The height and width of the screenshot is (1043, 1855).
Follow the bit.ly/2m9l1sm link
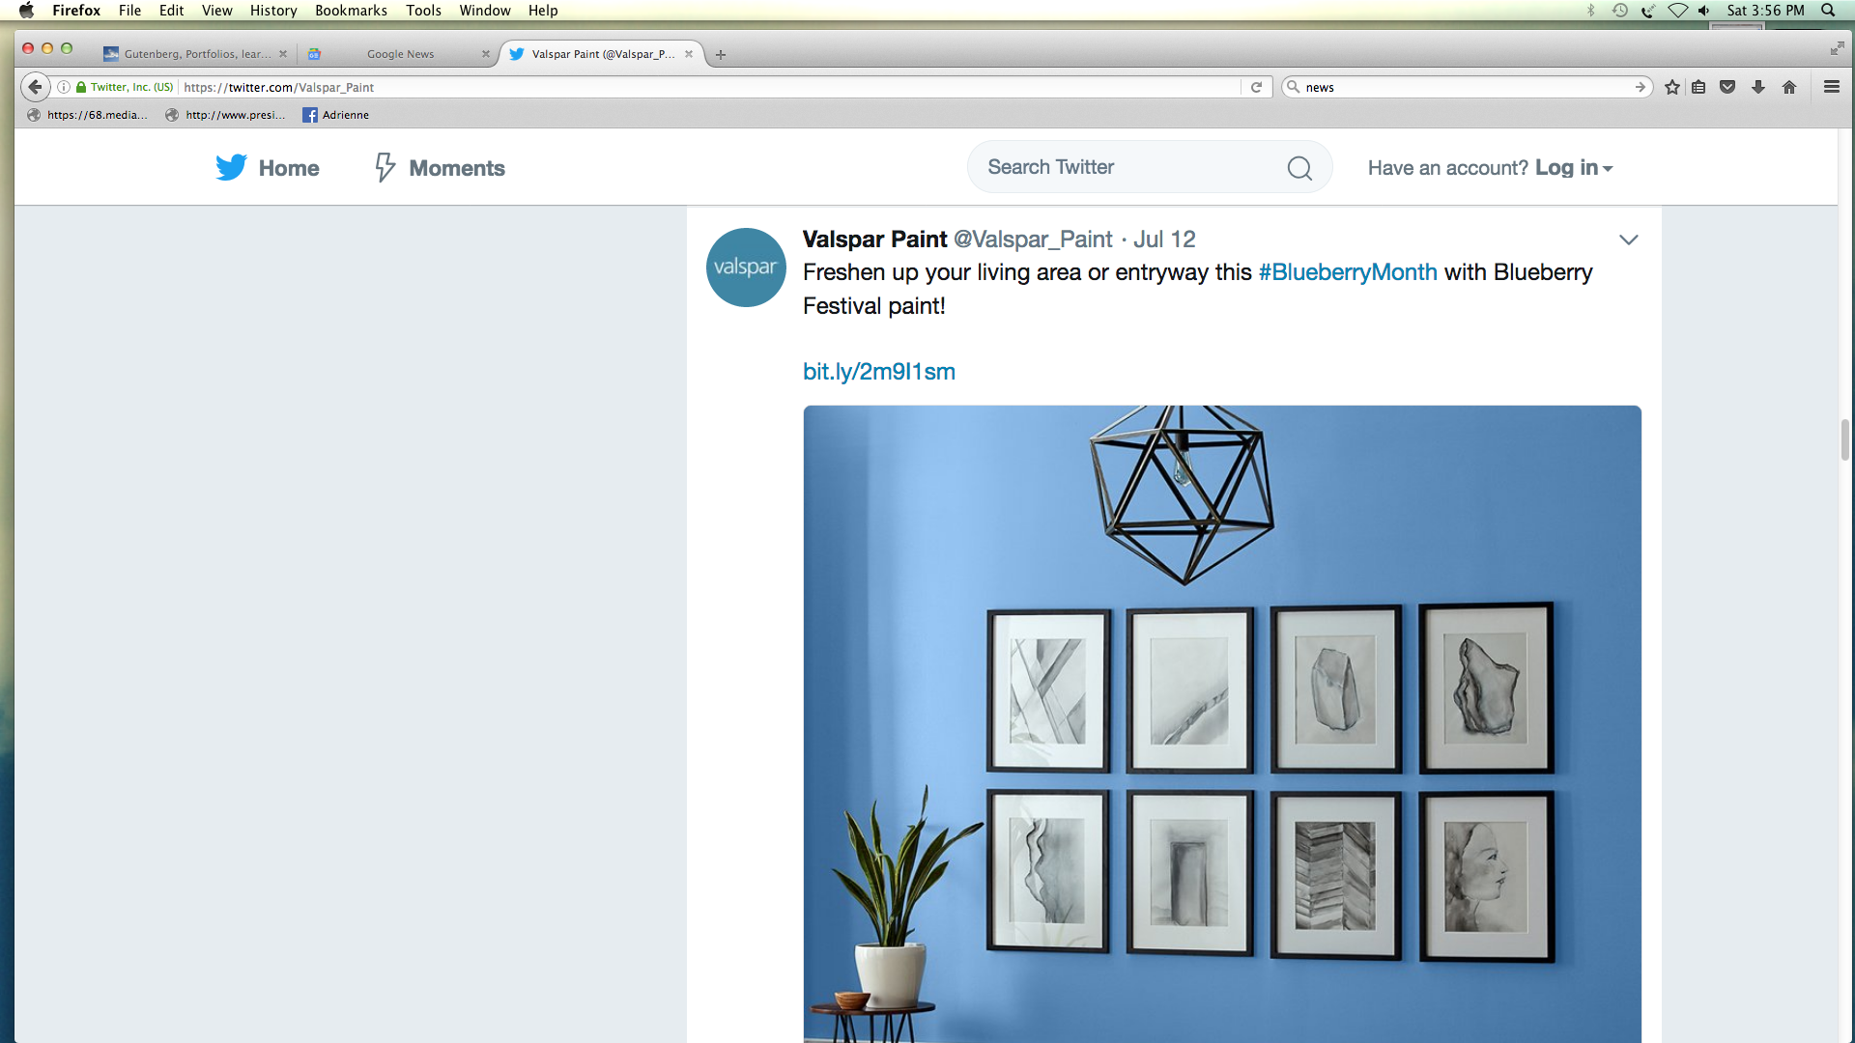pos(879,372)
